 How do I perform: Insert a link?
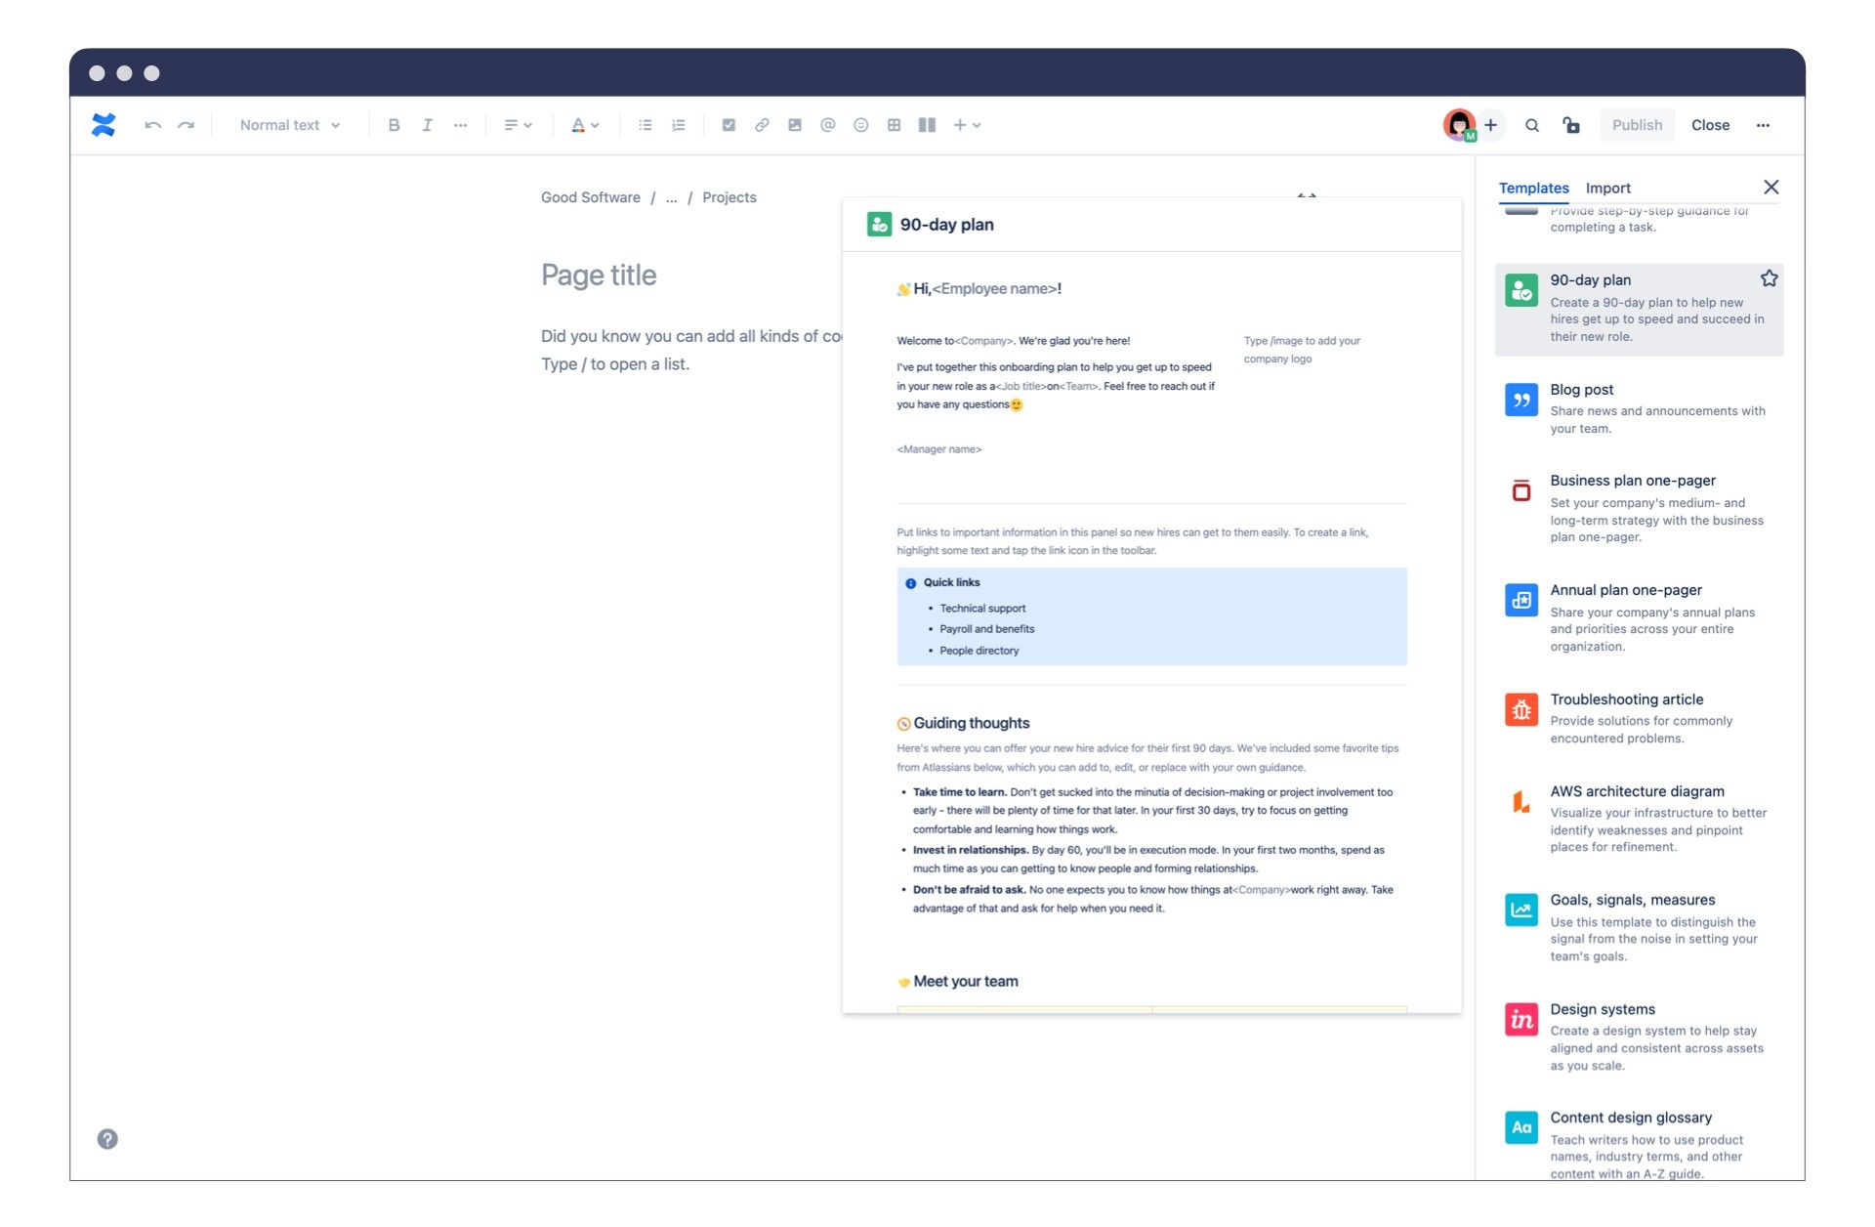762,125
